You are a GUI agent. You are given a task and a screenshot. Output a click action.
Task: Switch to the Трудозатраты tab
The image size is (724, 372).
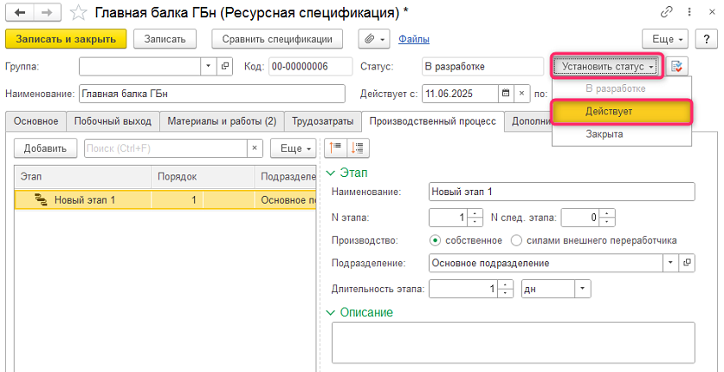(x=320, y=121)
